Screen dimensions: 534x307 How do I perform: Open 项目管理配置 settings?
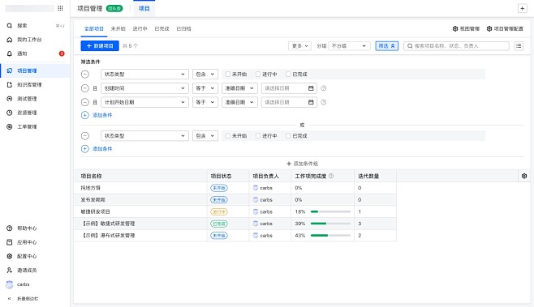point(505,29)
